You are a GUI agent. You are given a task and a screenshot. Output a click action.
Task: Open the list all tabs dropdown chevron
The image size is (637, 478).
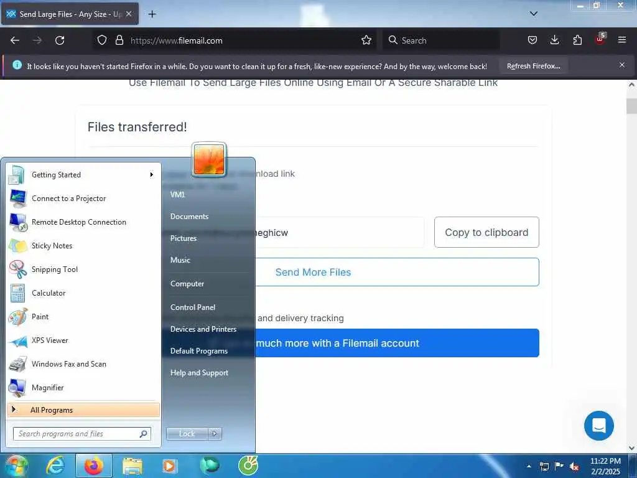pyautogui.click(x=533, y=14)
